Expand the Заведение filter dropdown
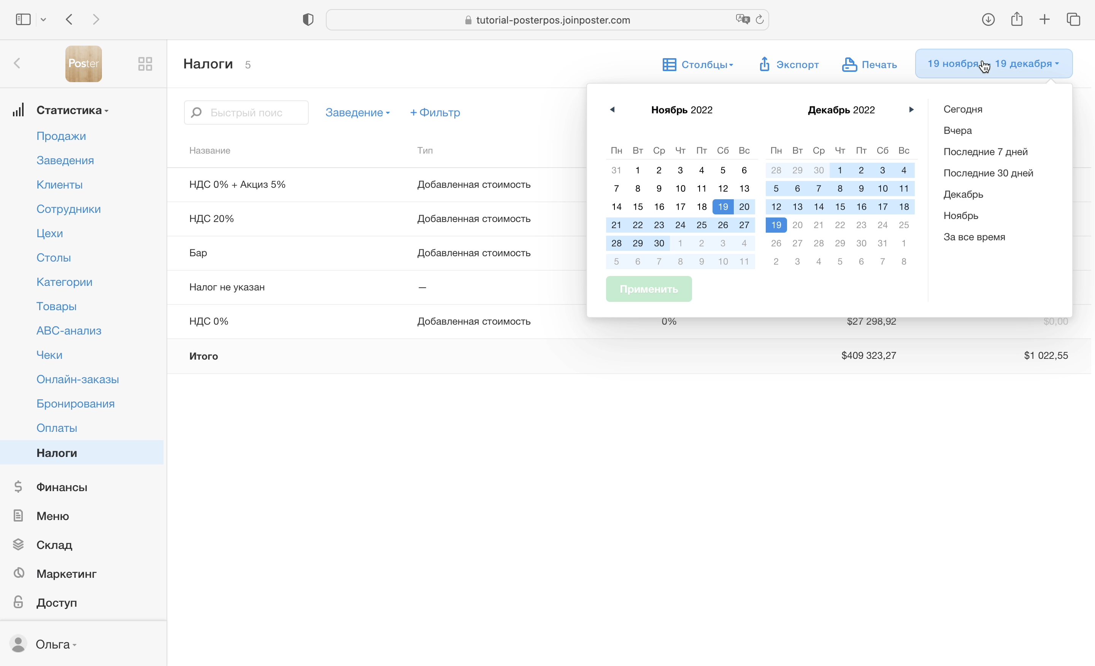 357,113
